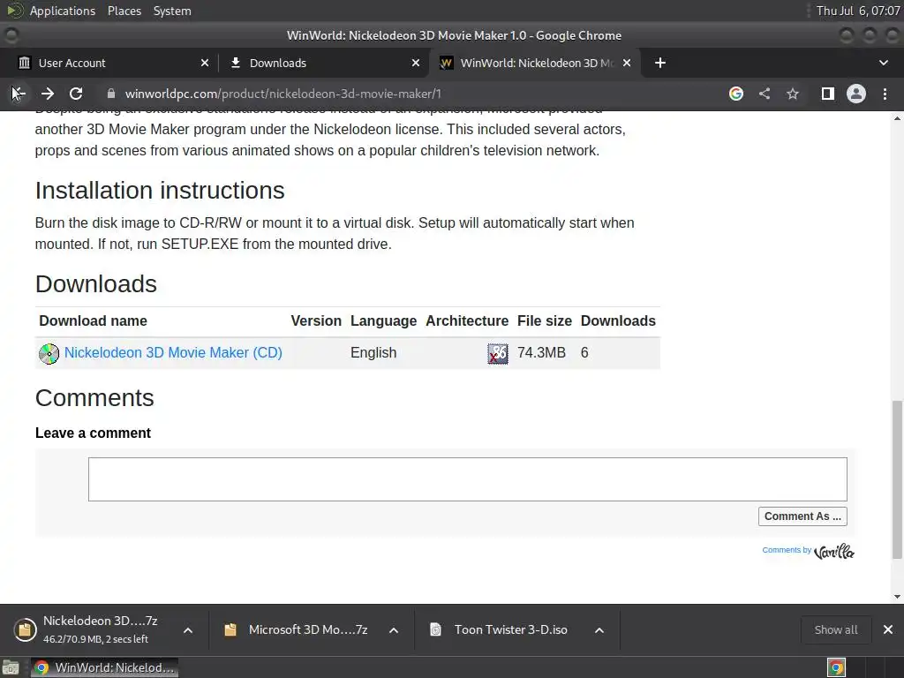Go back to the previous page
904x678 pixels.
click(x=18, y=94)
